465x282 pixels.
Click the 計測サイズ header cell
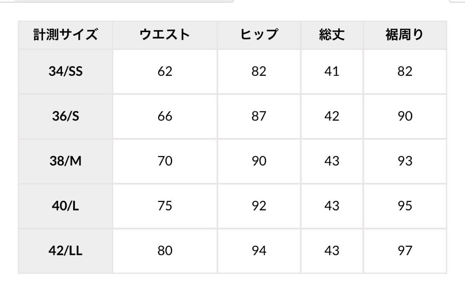pyautogui.click(x=65, y=35)
